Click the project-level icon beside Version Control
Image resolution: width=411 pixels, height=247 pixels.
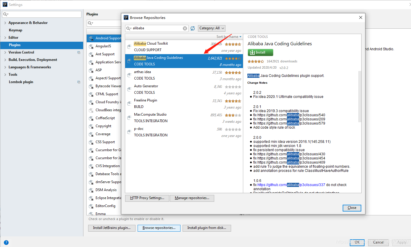pyautogui.click(x=79, y=52)
